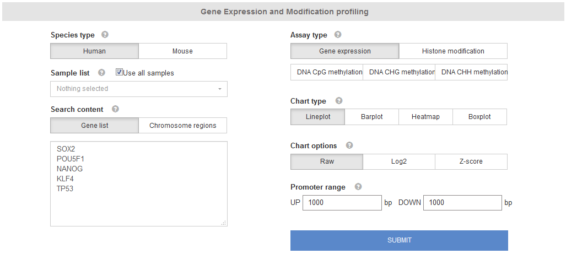Click the UP promoter range field
566x259 pixels.
342,203
